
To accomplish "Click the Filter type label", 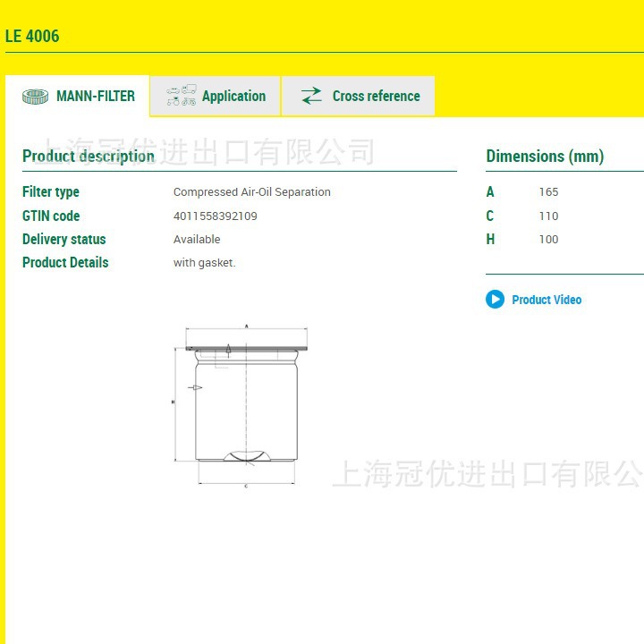I will click(50, 191).
